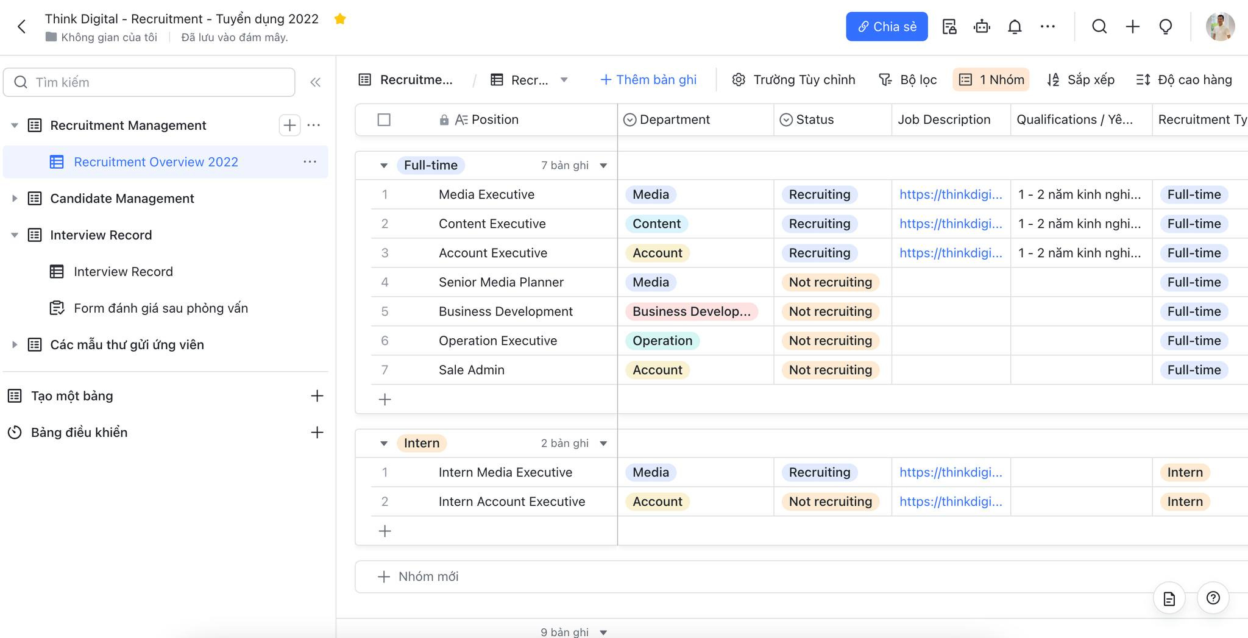Open Content Executive job description link
Viewport: 1248px width, 638px height.
pyautogui.click(x=951, y=224)
